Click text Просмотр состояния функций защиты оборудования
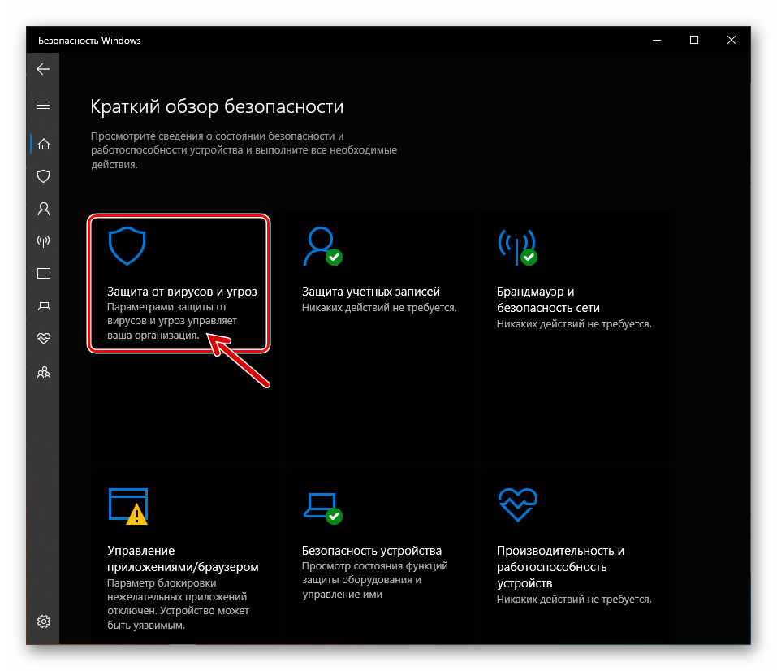Viewport: 777px width, 671px height. [374, 573]
